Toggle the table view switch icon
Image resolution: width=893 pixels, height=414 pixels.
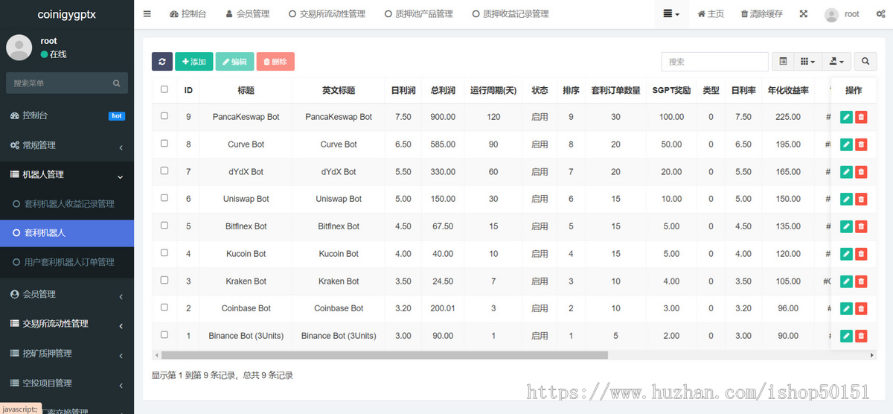pos(783,62)
